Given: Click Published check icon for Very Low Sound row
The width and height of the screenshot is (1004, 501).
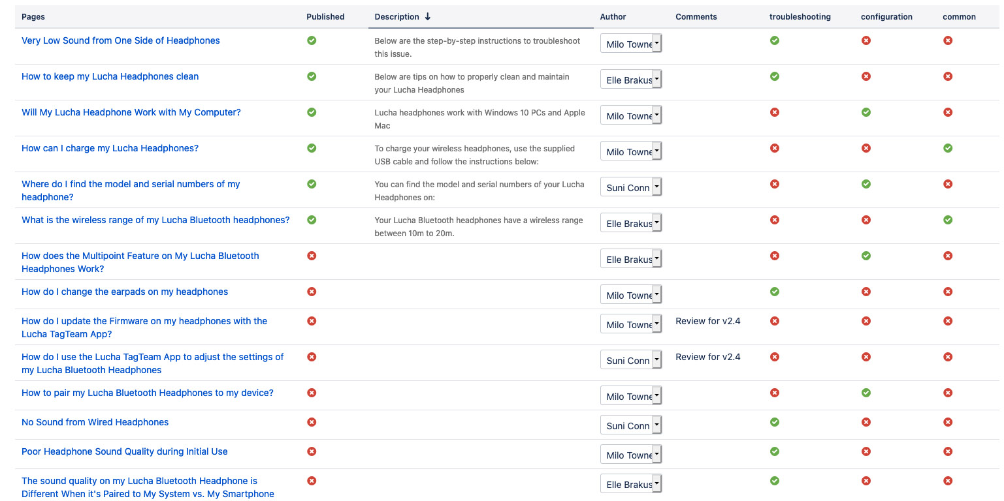Looking at the screenshot, I should [x=312, y=40].
